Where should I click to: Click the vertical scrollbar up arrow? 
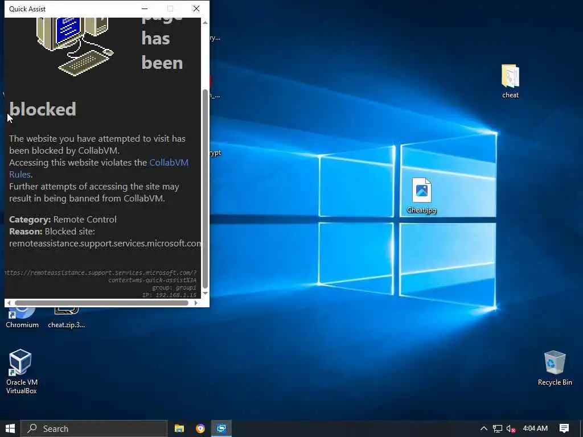205,22
